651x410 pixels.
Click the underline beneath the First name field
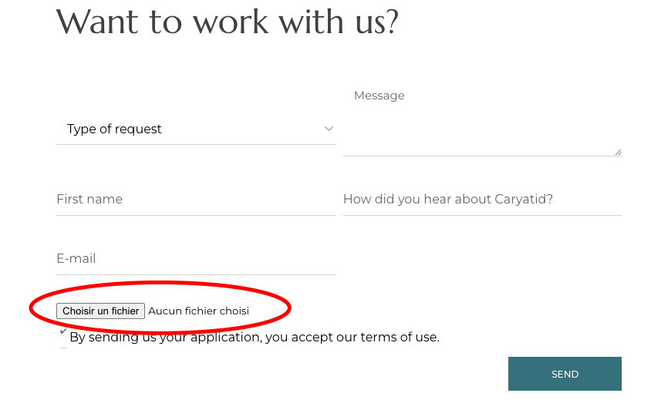195,215
